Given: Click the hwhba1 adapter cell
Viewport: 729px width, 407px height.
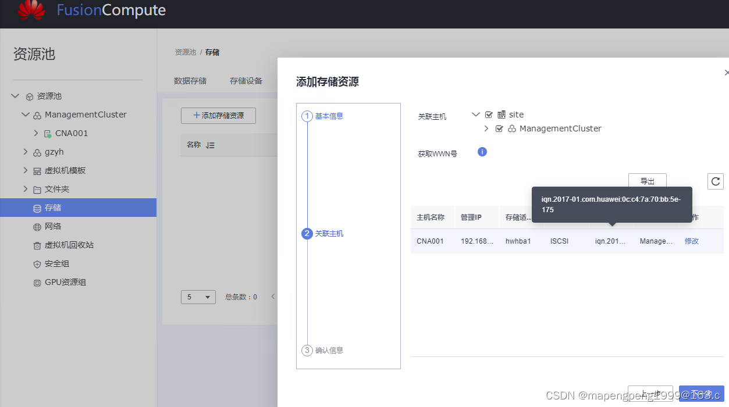Looking at the screenshot, I should (518, 241).
